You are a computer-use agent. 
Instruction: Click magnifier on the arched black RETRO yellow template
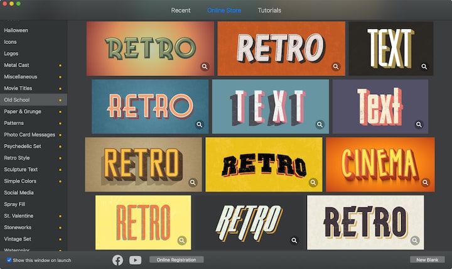tap(313, 182)
